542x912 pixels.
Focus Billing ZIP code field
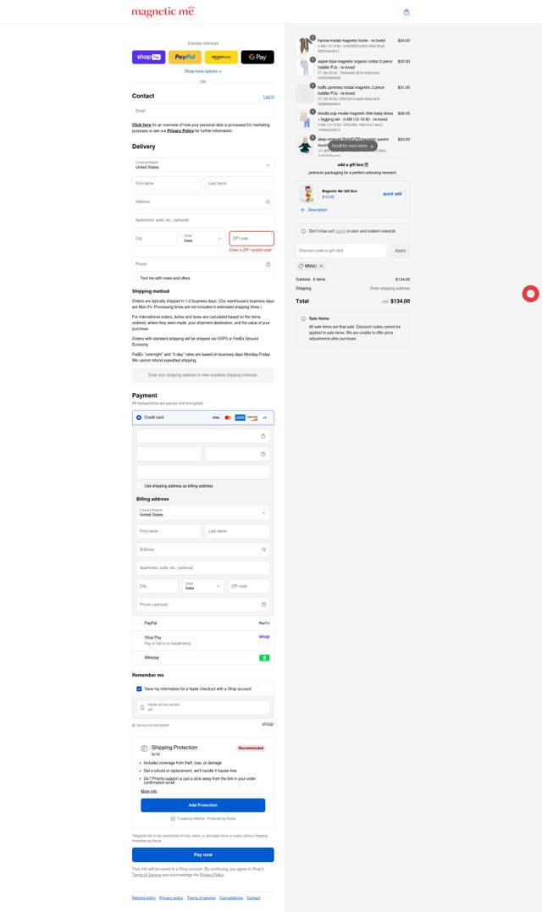[249, 586]
